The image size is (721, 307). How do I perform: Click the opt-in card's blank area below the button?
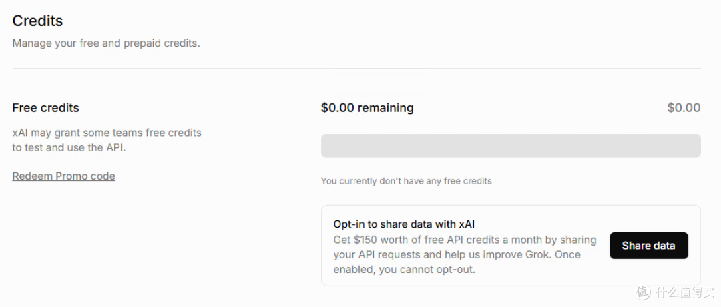click(649, 272)
